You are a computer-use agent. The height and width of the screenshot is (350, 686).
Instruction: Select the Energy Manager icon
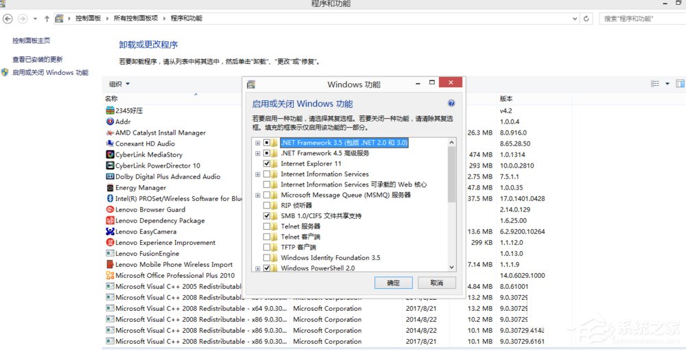click(110, 187)
